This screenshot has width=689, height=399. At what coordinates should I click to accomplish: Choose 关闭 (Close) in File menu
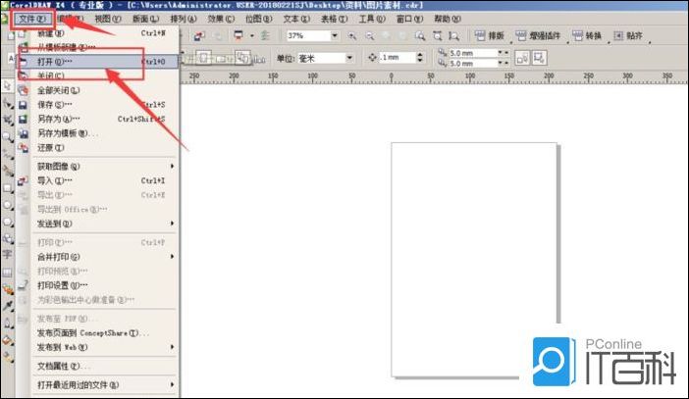point(97,75)
